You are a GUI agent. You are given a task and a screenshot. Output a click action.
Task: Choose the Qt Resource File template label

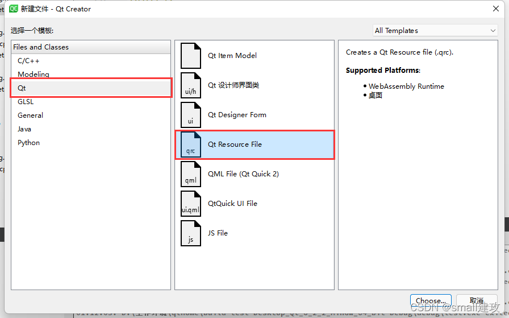235,144
